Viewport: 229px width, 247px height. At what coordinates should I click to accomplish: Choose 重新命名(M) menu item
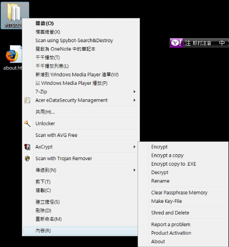81,219
